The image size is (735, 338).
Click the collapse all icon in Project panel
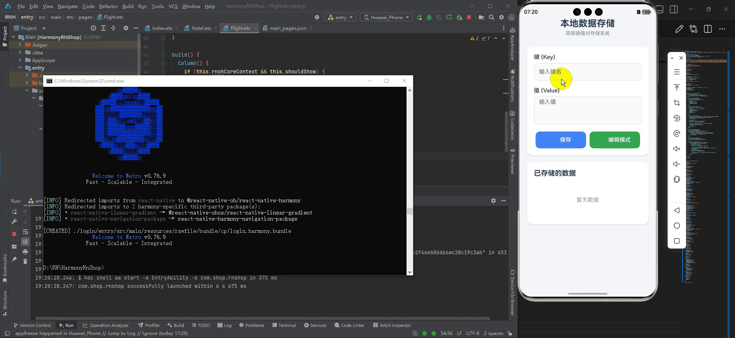click(113, 28)
